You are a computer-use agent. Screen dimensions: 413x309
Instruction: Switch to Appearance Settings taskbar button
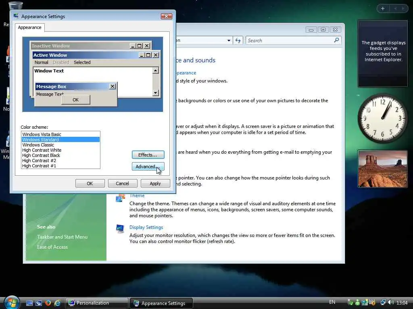[161, 303]
